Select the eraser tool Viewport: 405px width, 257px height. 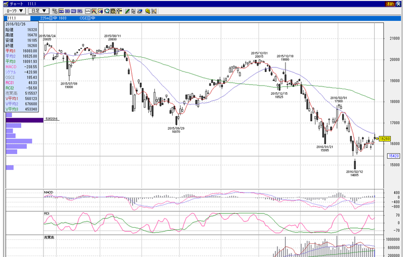[x=140, y=11]
